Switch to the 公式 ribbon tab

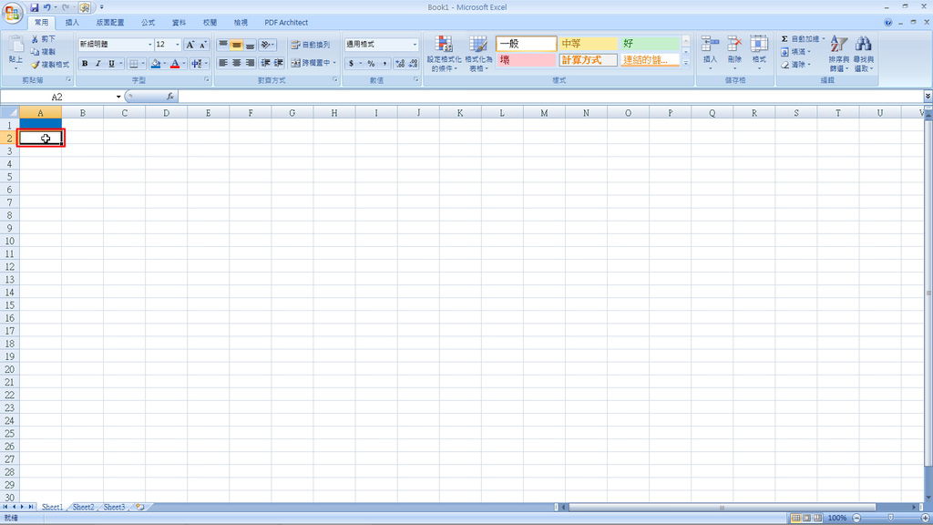[149, 23]
